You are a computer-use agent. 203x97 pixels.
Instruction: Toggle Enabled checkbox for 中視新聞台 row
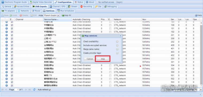[12, 28]
